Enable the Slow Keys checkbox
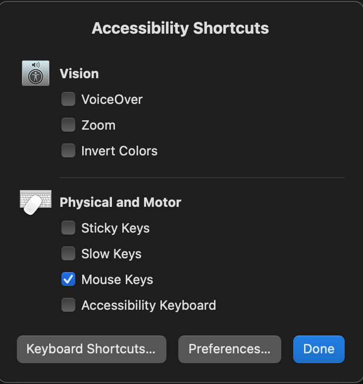 [x=68, y=254]
